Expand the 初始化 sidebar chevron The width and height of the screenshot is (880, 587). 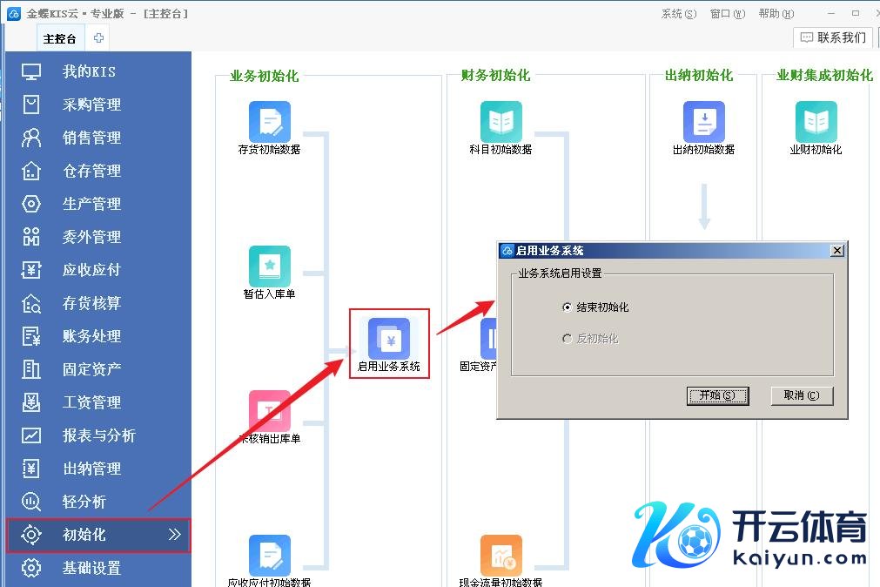coord(175,535)
